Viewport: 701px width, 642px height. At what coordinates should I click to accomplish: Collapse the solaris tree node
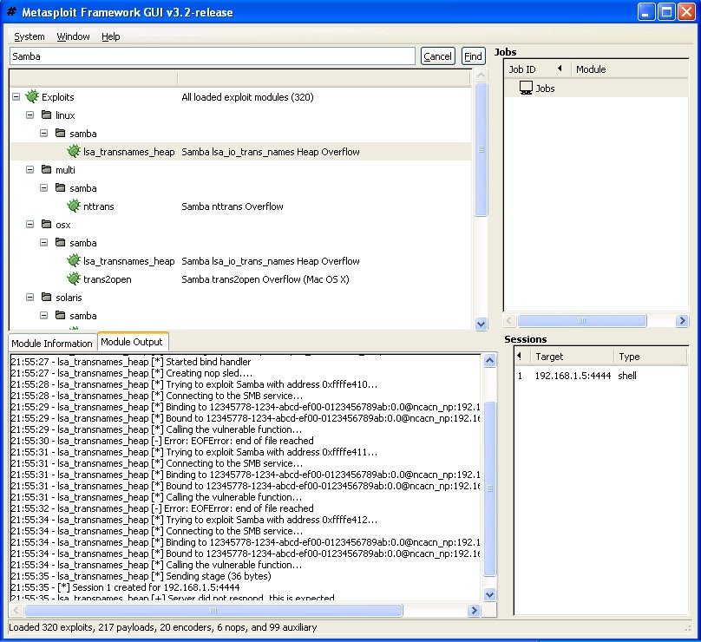30,297
